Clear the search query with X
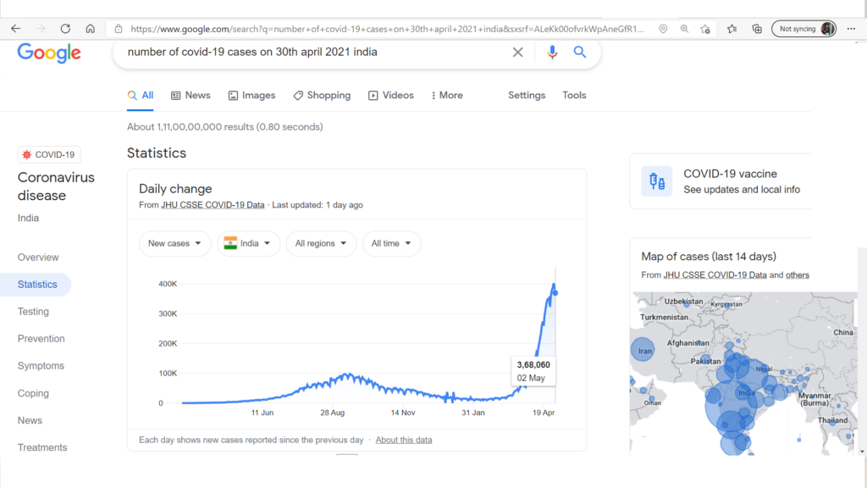The width and height of the screenshot is (867, 488). tap(517, 52)
